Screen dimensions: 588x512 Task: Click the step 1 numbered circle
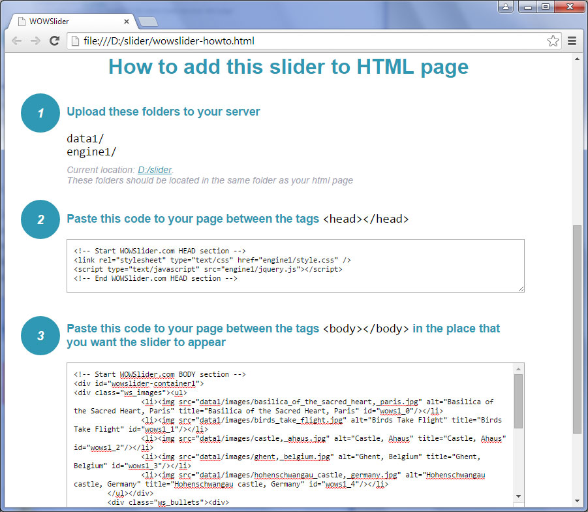click(x=40, y=113)
